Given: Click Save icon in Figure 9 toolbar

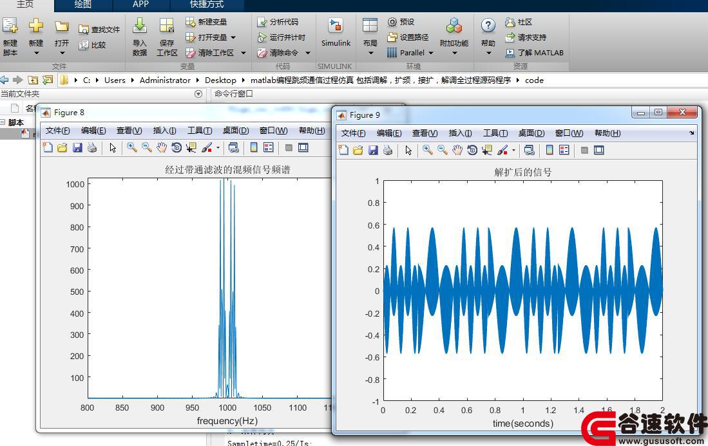Looking at the screenshot, I should (x=373, y=150).
